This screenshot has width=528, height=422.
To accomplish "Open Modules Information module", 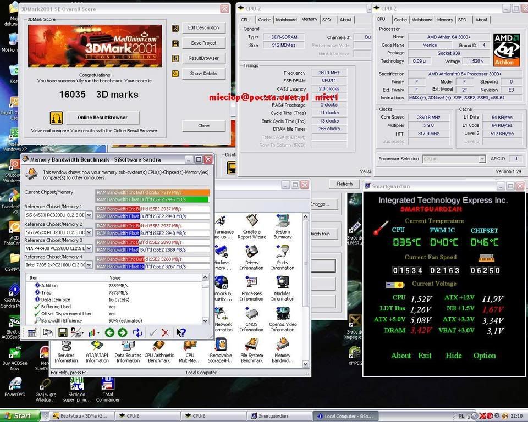I will [x=283, y=288].
